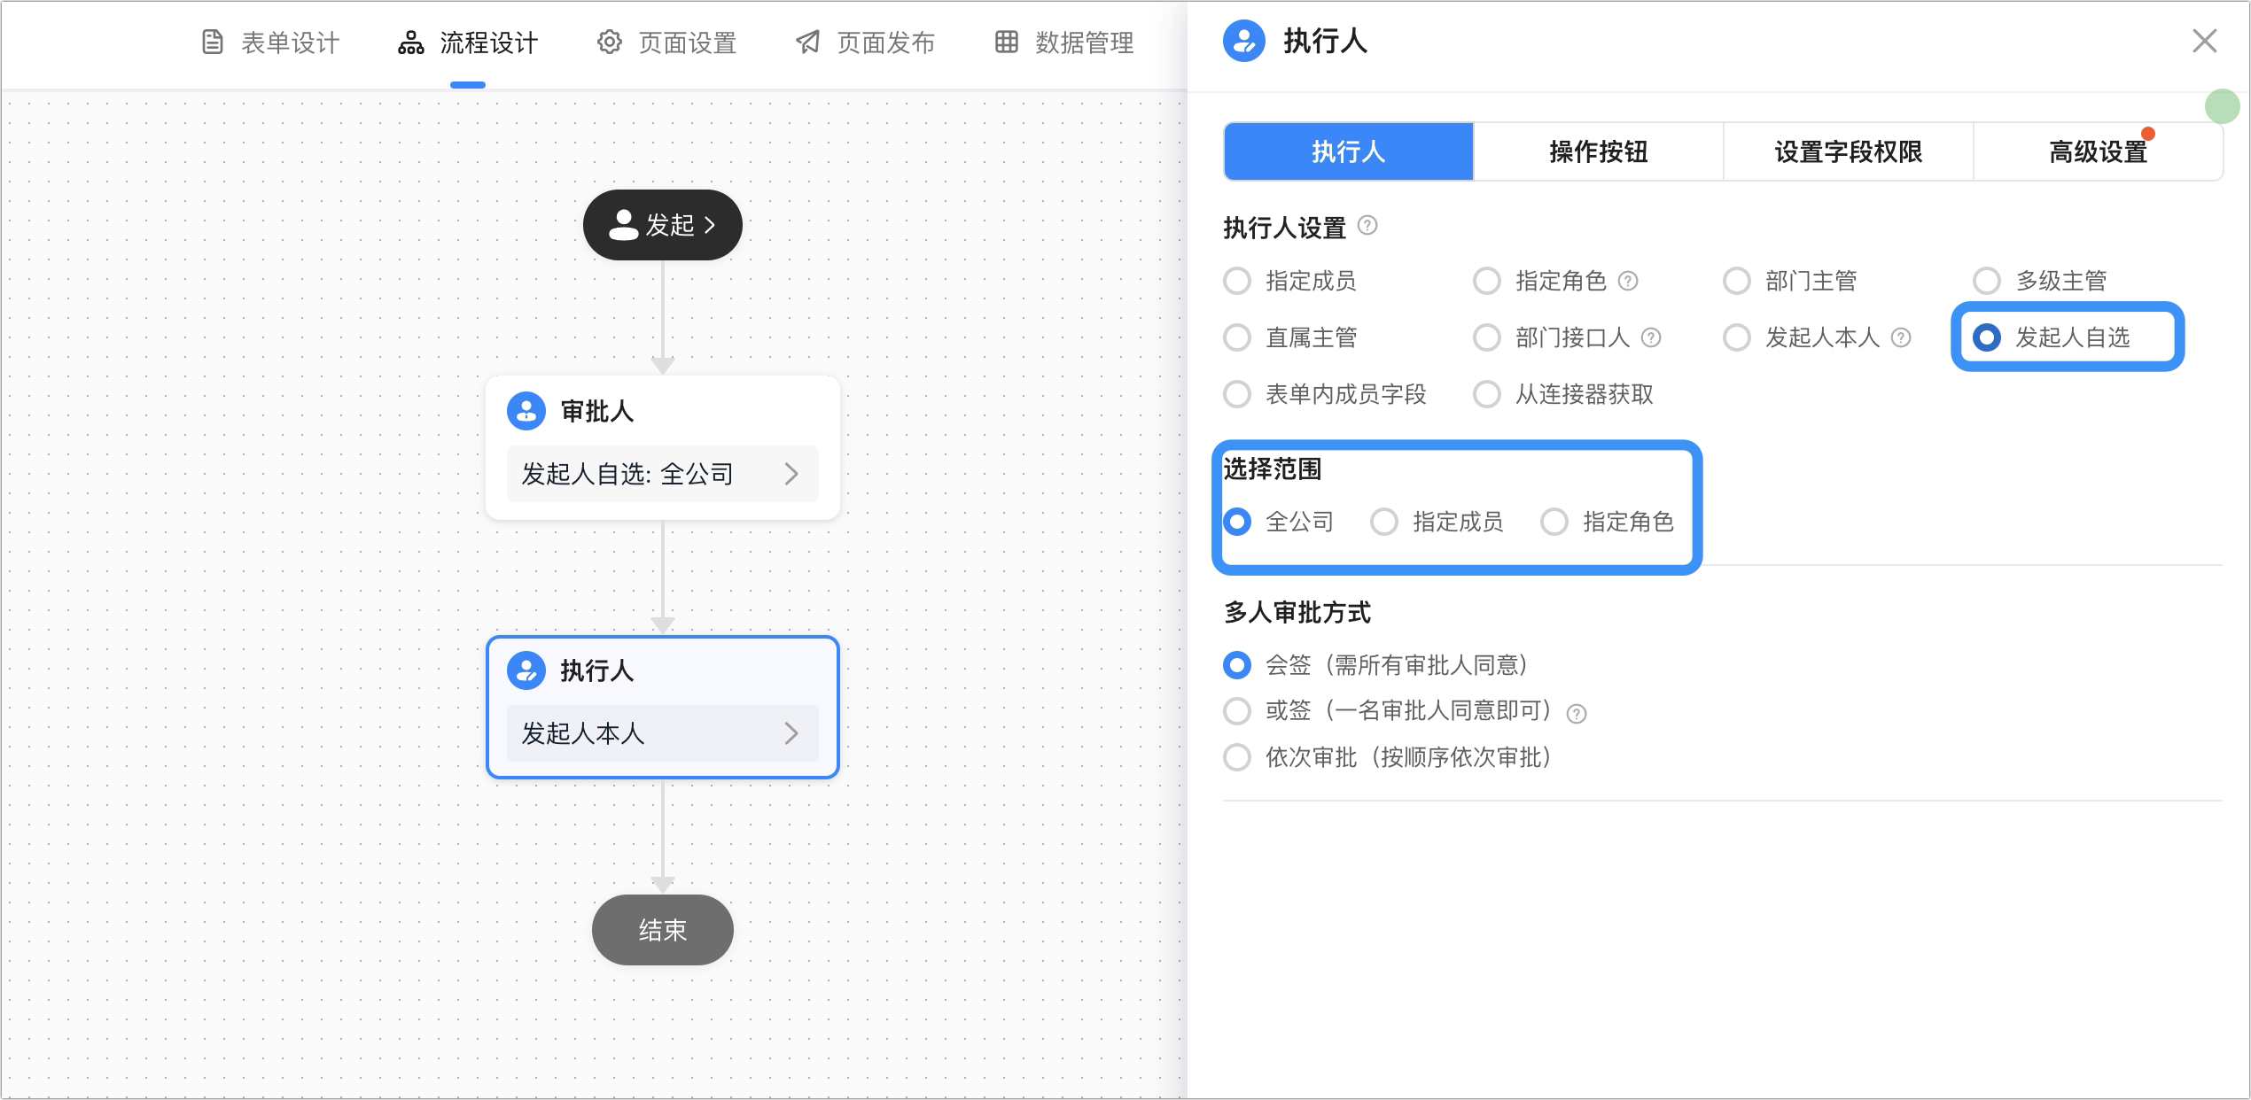
Task: Close the 执行人 settings panel
Action: coord(2205,41)
